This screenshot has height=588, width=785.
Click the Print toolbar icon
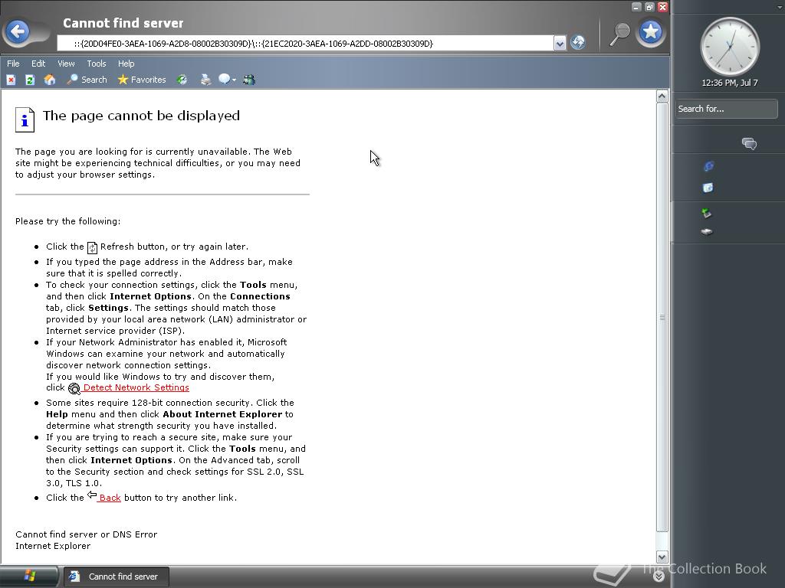(205, 80)
